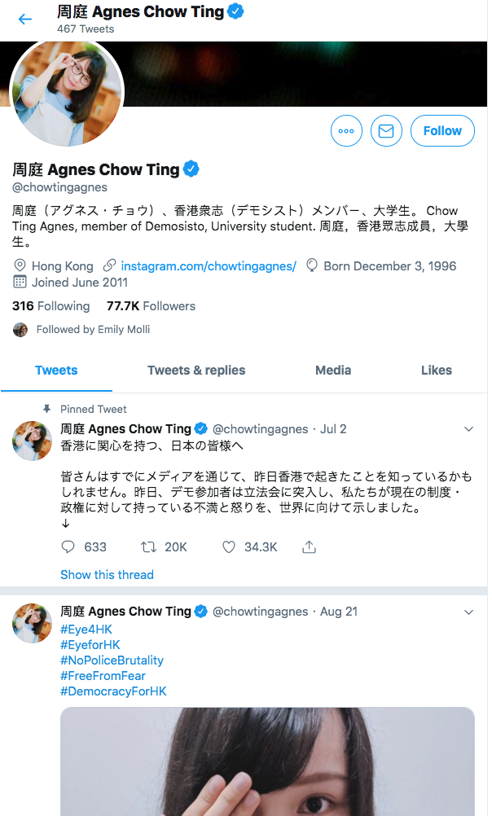492x816 pixels.
Task: Share the pinned tweet
Action: coord(309,547)
